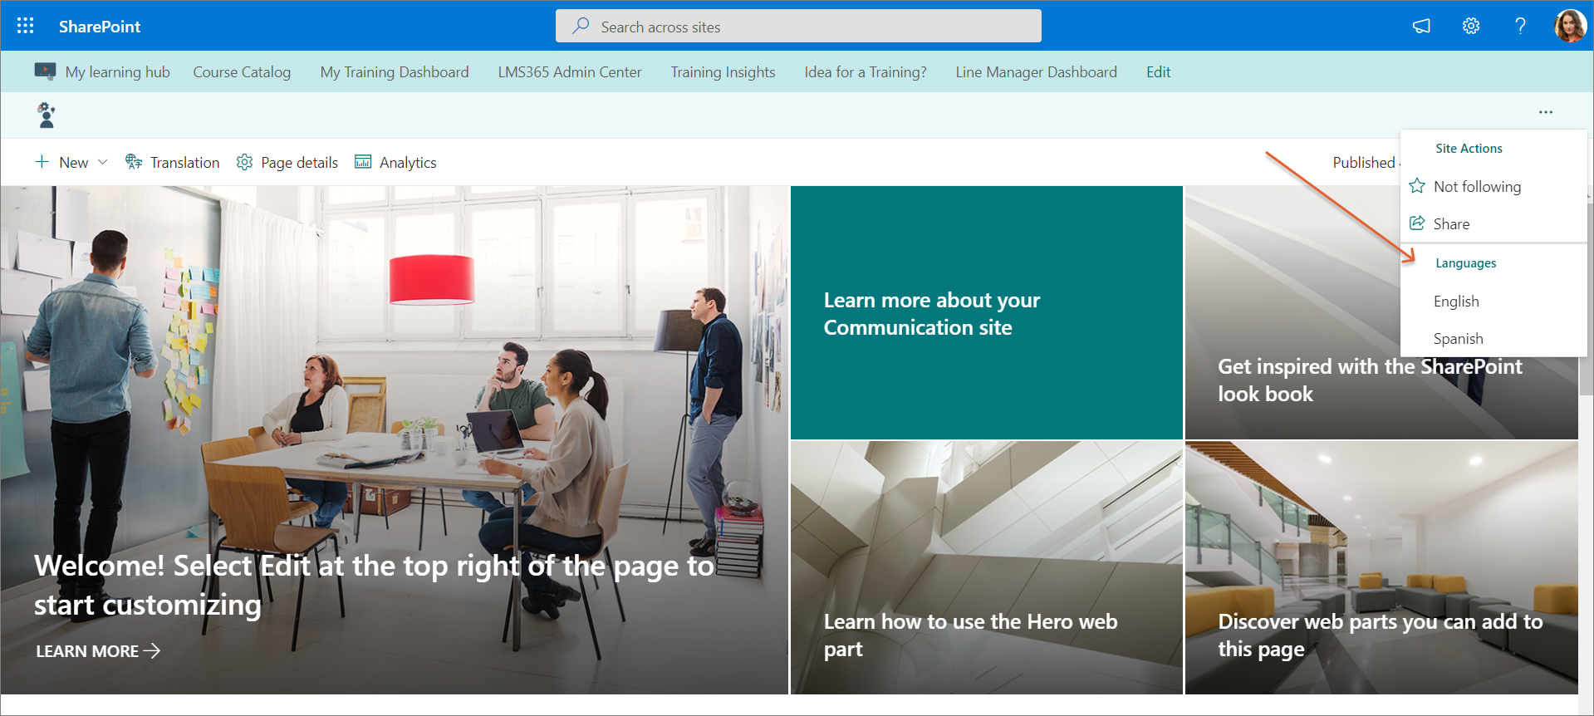Click the site logo person icon
The width and height of the screenshot is (1594, 716).
[x=47, y=115]
